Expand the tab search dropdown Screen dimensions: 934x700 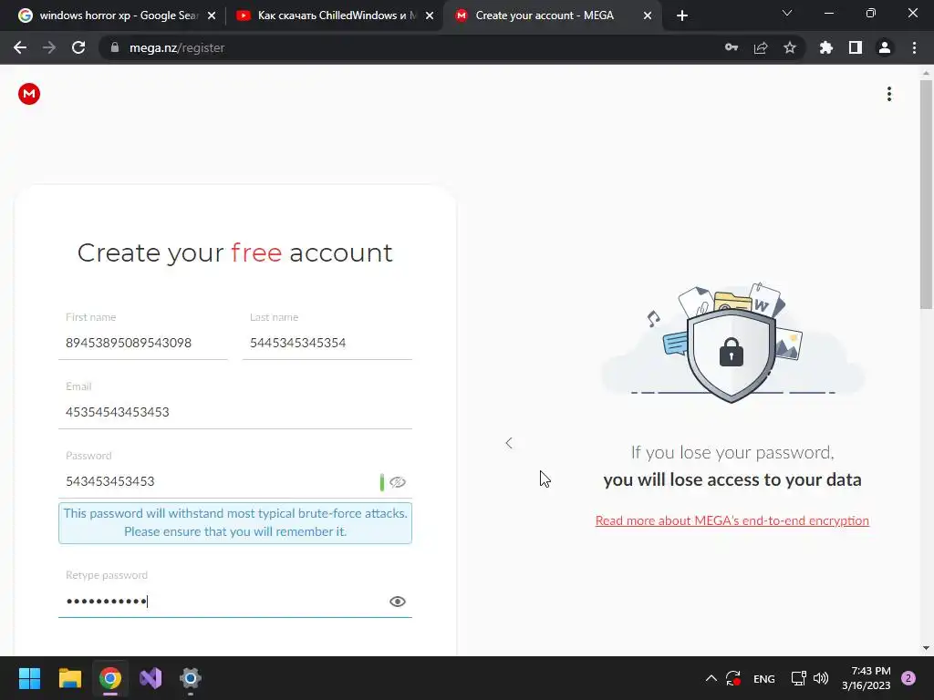(x=787, y=13)
